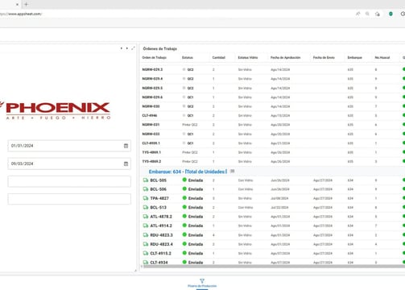Open calendar picker for the 09/03/2024 date
Screen dimensions: 405x290
tap(126, 164)
